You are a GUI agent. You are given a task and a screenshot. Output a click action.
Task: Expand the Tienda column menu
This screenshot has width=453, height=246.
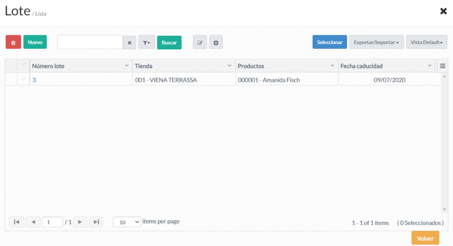point(229,66)
